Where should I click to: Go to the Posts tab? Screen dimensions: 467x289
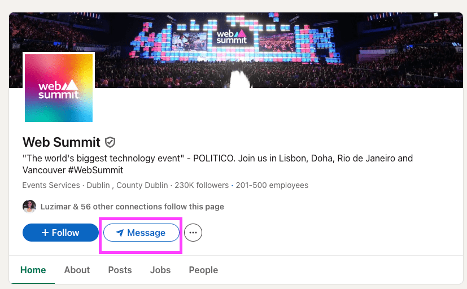pos(120,270)
